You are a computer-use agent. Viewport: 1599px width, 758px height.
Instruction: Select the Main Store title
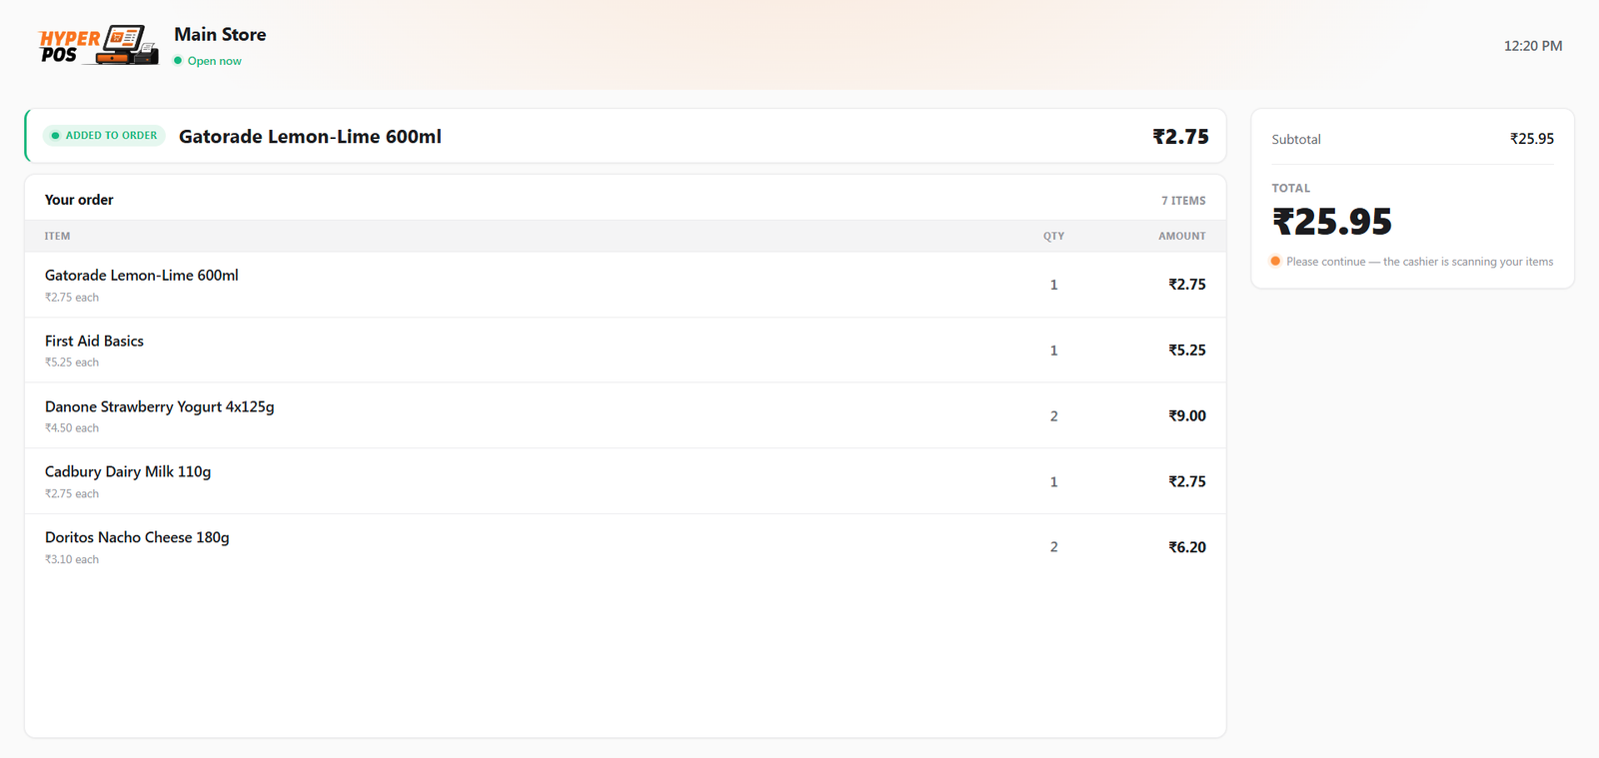coord(220,34)
